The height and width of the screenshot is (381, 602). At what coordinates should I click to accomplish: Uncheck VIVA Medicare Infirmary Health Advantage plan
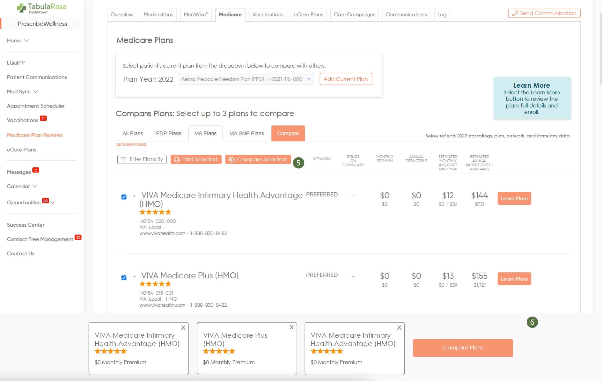124,197
